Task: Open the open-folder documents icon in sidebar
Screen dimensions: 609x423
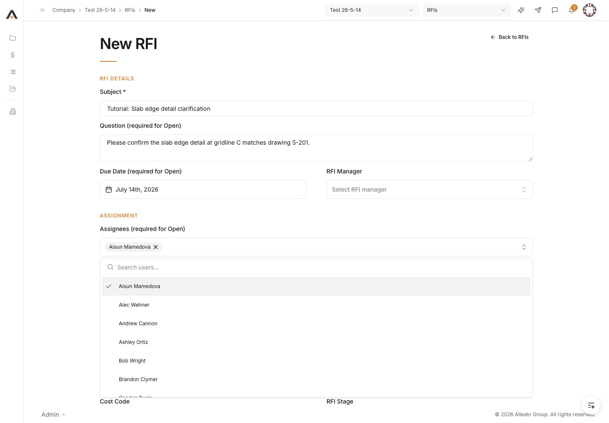Action: 13,89
